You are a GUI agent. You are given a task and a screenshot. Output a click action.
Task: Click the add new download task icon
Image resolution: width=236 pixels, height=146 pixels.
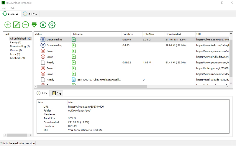8,25
